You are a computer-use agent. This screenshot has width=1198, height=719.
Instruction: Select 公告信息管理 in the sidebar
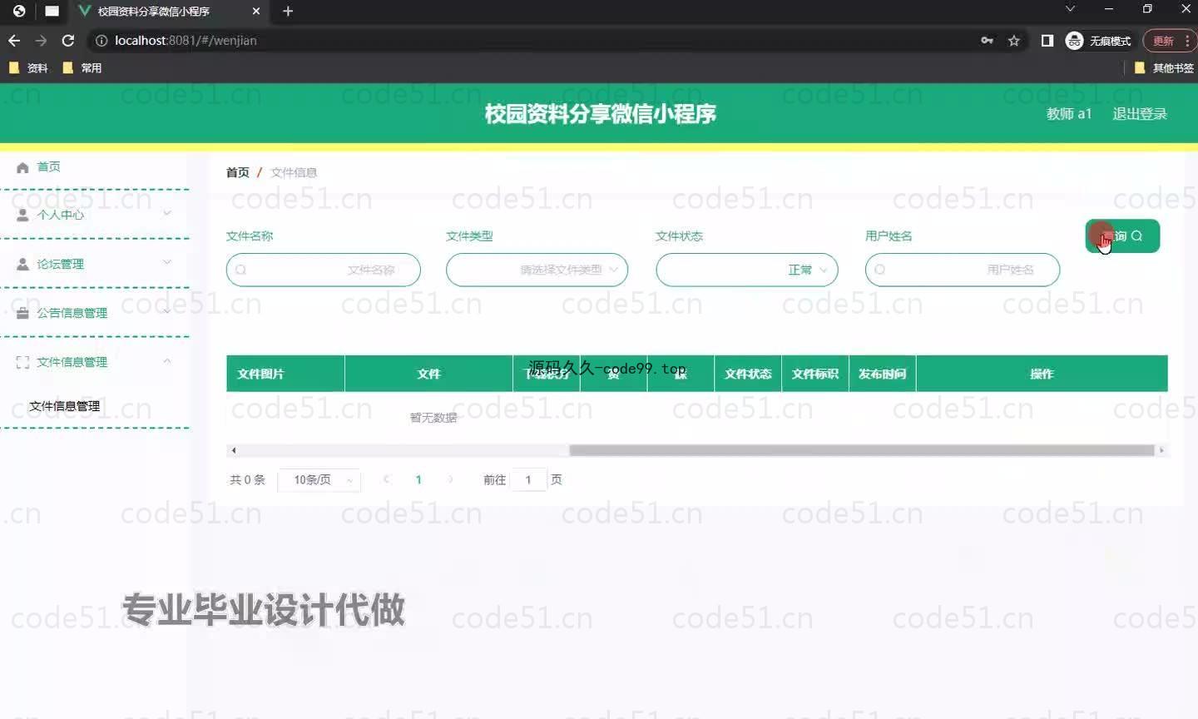(72, 313)
